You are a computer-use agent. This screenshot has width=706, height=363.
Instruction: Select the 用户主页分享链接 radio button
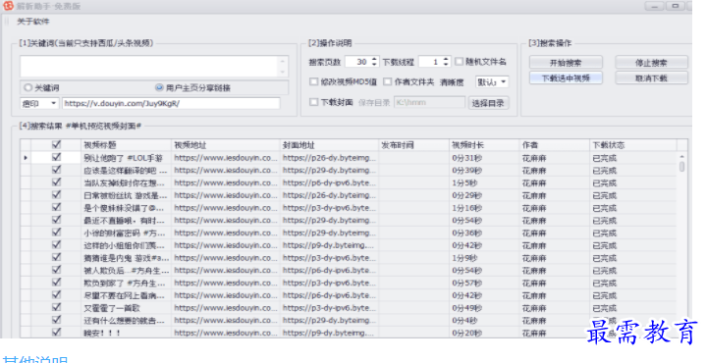[x=159, y=87]
